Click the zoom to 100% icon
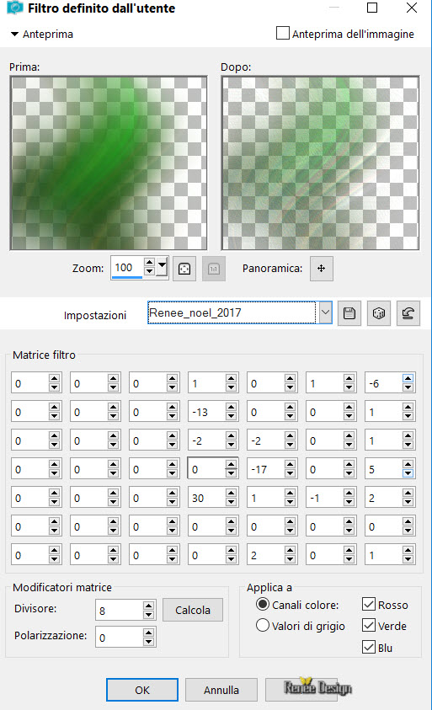 [x=214, y=269]
